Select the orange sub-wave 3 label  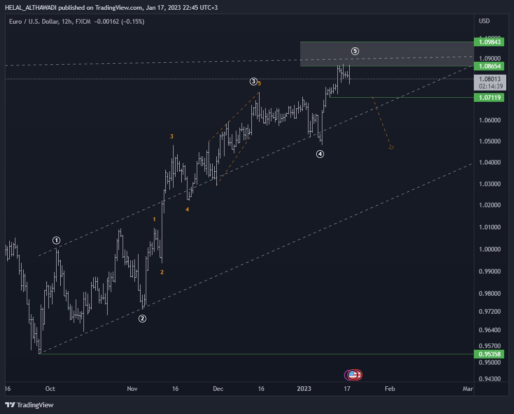[x=172, y=136]
